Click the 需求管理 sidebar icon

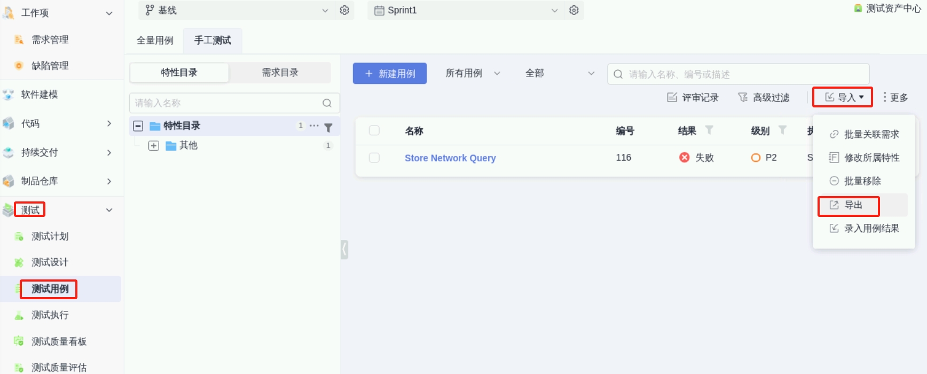pyautogui.click(x=19, y=40)
